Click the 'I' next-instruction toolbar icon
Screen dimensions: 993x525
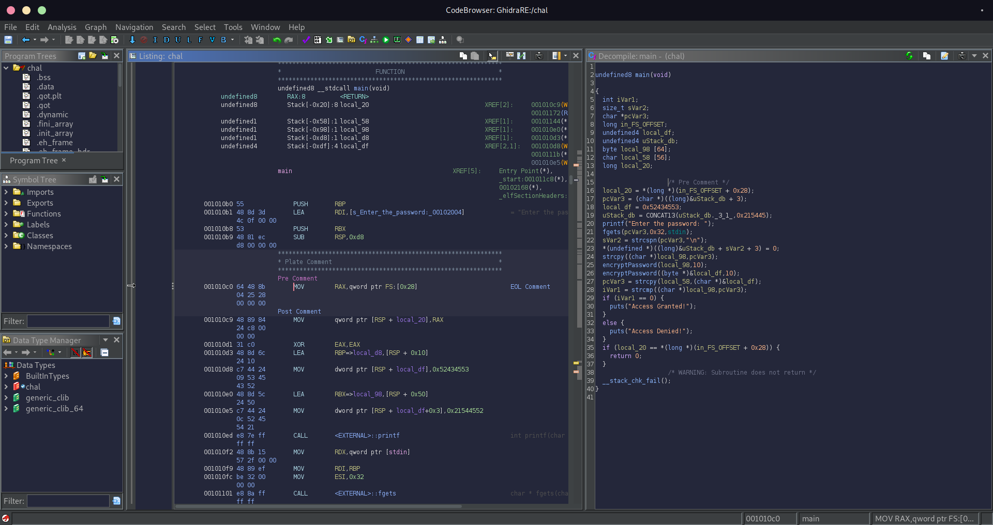point(155,40)
